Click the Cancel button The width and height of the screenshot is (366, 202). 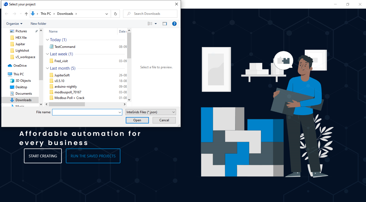tap(164, 120)
